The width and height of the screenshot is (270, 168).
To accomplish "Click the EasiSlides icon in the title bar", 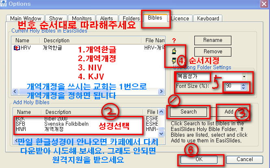I will 3,3.
